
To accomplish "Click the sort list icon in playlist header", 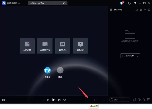I will [137, 10].
